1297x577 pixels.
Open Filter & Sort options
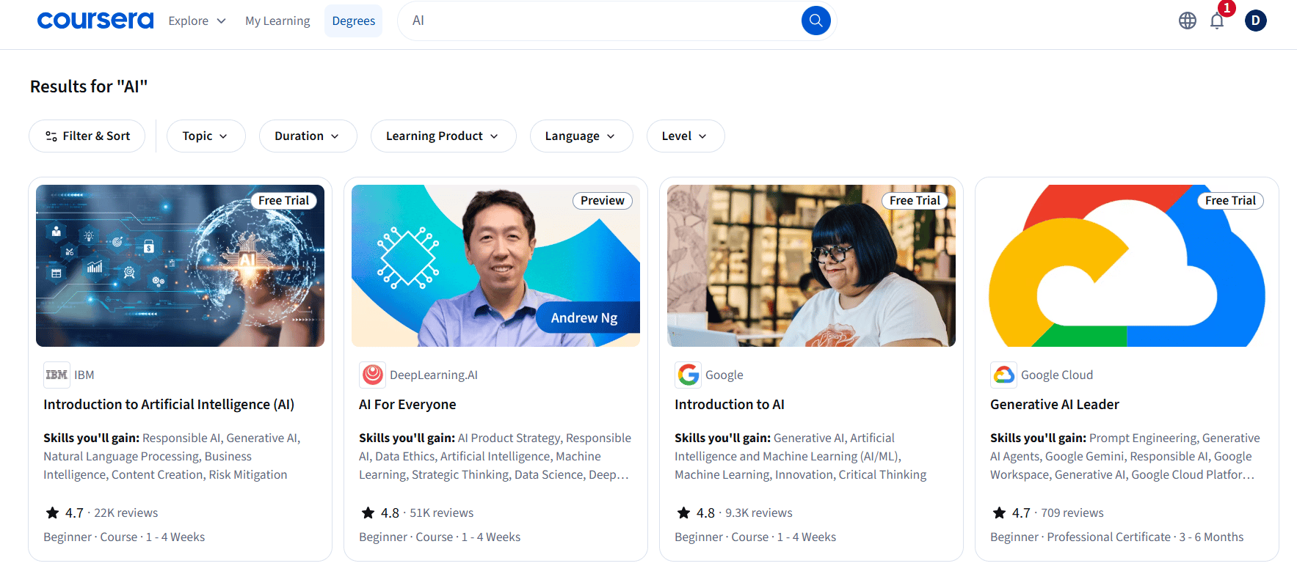coord(87,136)
